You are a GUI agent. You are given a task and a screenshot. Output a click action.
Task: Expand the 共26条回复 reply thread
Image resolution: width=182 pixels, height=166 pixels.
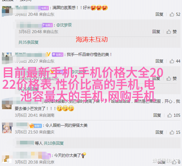coord(29,89)
